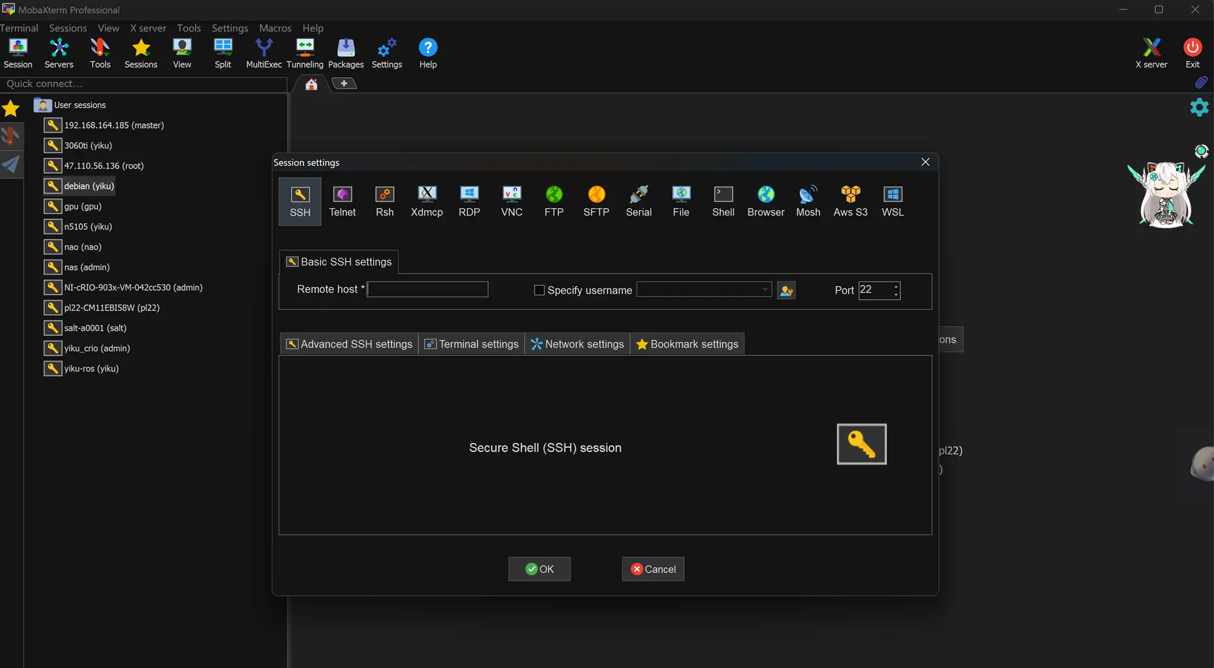Screen dimensions: 1214x668
Task: Click the Sessions star toolbar icon
Action: click(141, 53)
